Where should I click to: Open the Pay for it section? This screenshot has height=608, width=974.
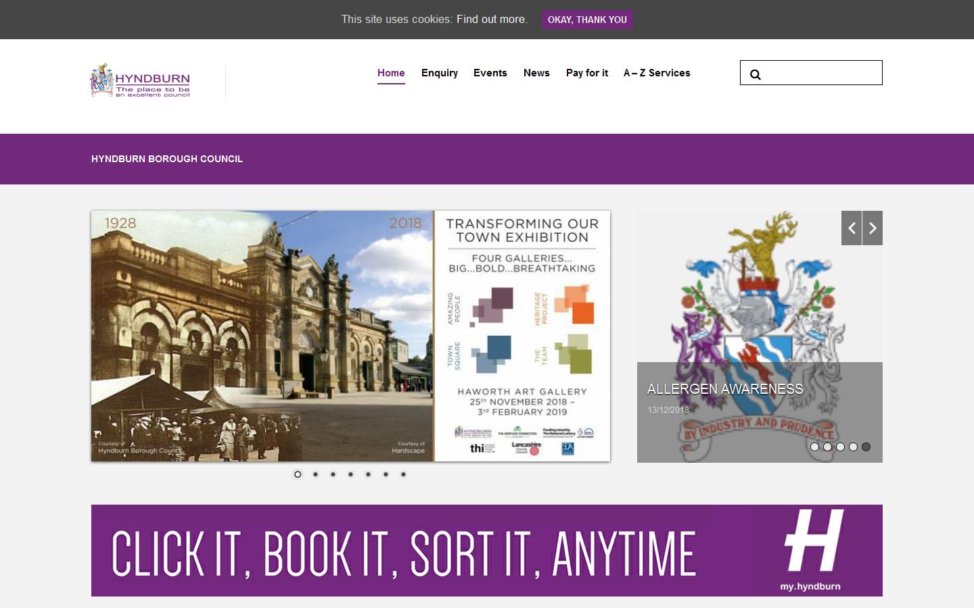tap(586, 73)
